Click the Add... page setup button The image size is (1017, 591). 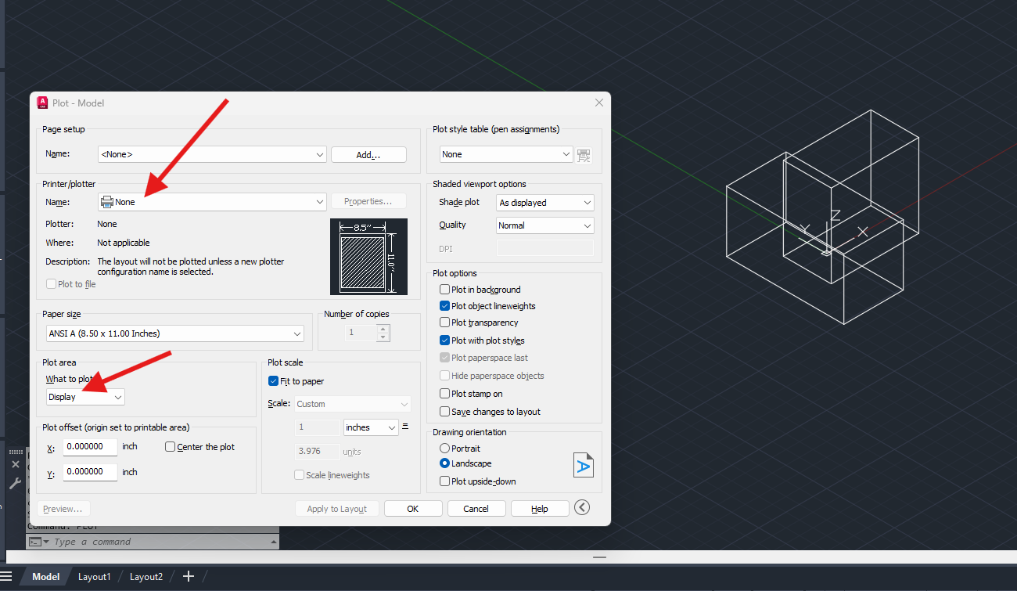[368, 155]
